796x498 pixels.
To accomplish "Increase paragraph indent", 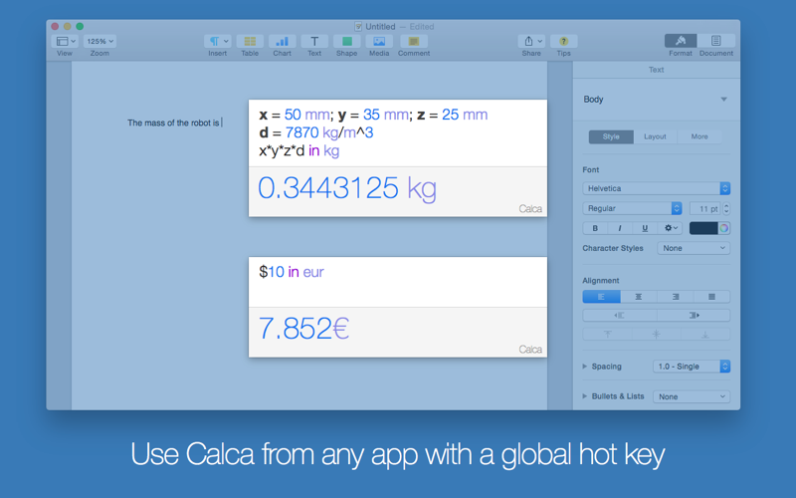I will [x=694, y=316].
